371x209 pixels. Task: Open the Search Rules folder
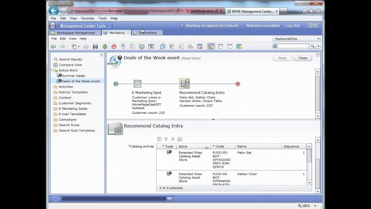69,125
